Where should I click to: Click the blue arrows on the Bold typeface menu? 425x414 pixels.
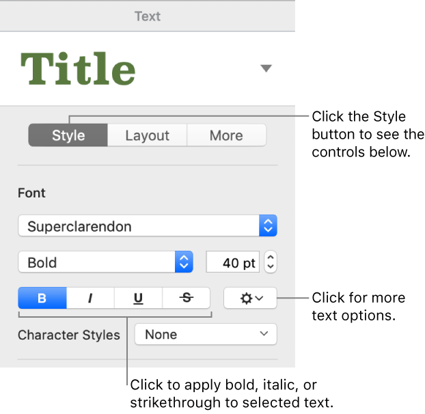coord(184,262)
